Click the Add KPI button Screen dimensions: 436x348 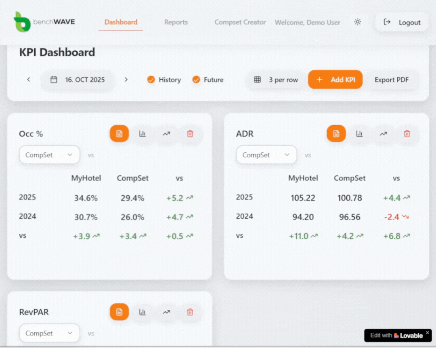coord(335,80)
